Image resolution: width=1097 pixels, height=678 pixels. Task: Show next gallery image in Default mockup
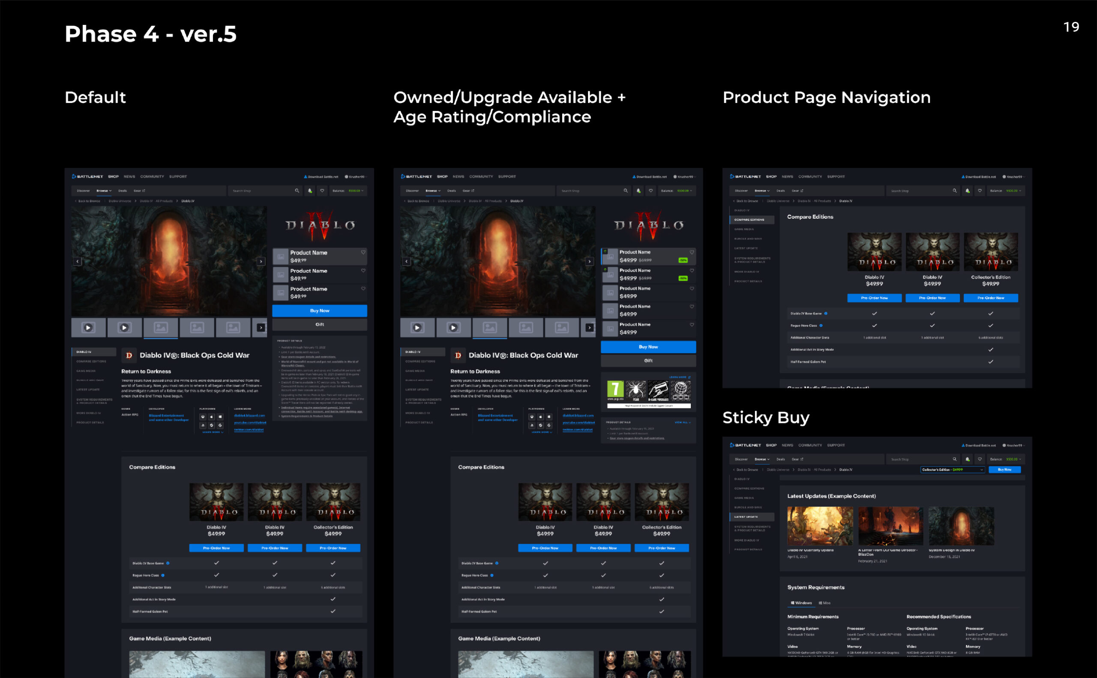click(261, 261)
